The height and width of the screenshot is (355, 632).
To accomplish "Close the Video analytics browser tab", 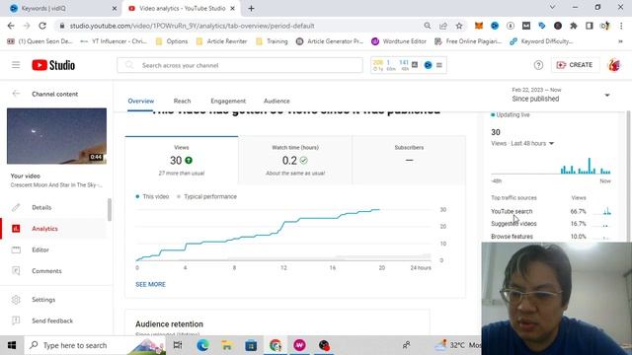I will coord(233,8).
